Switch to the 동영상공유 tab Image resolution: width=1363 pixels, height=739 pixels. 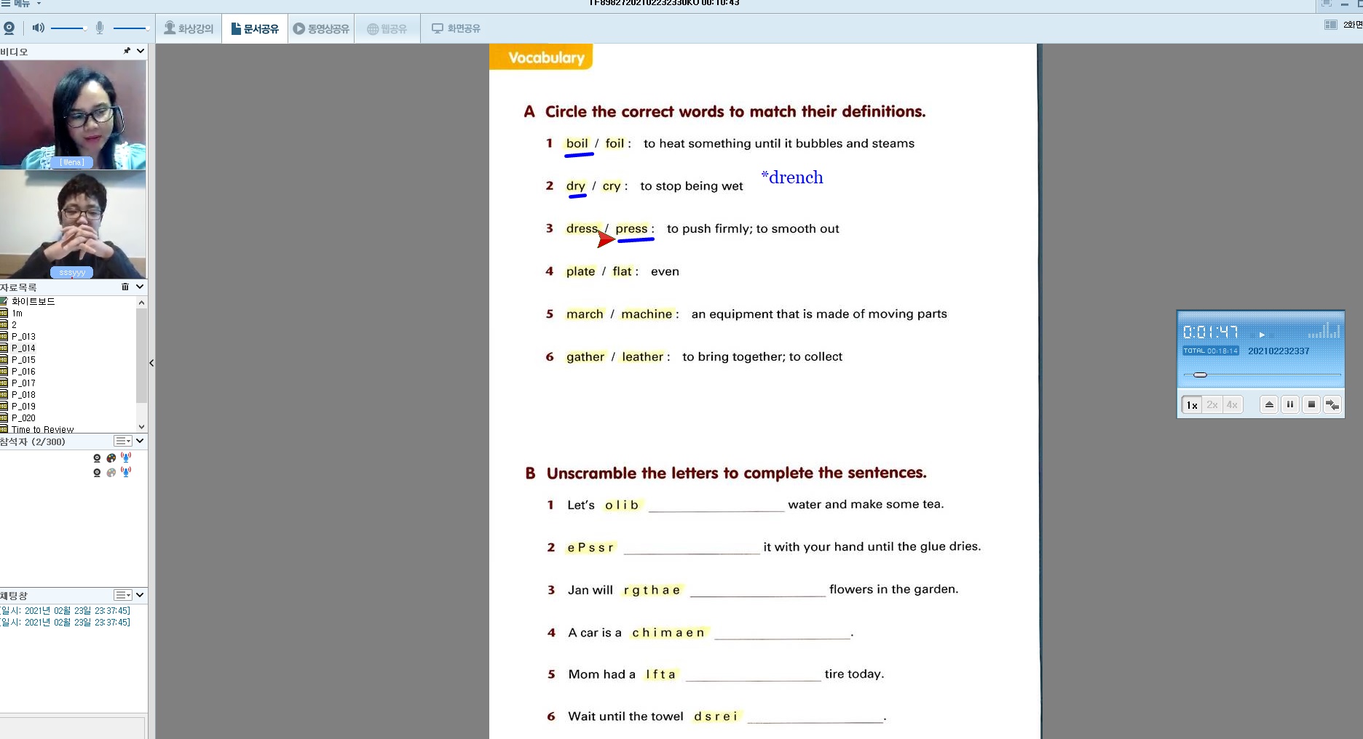tap(321, 28)
